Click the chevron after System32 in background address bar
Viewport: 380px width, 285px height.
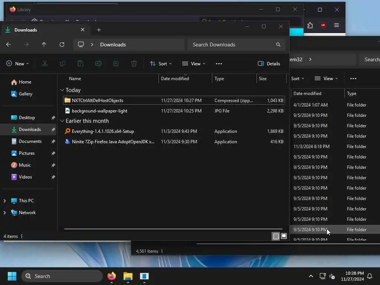coord(310,59)
